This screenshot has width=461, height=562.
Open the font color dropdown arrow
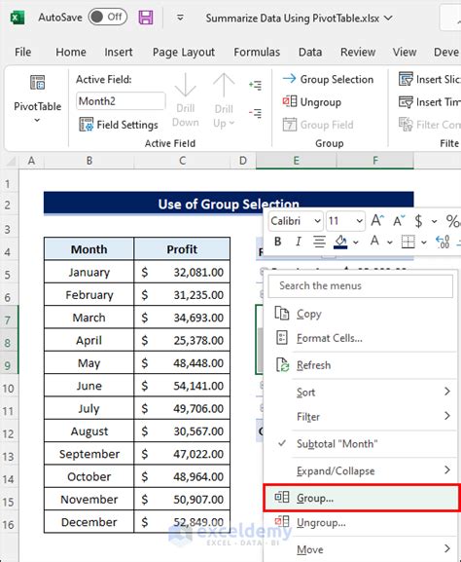(390, 243)
